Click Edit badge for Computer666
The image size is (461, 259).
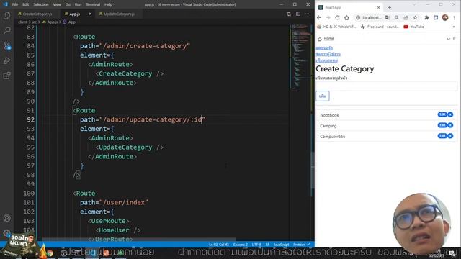442,136
